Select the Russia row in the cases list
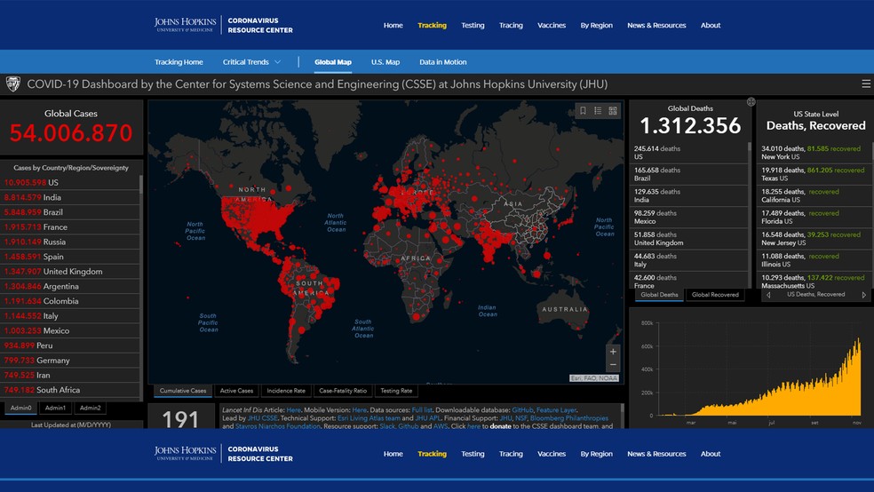This screenshot has height=492, width=874. (70, 242)
